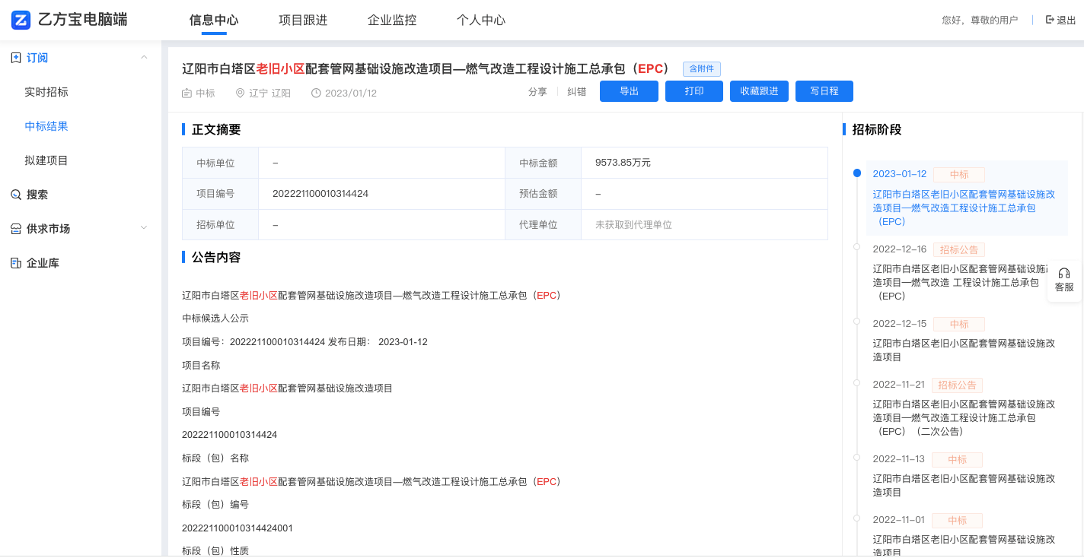The width and height of the screenshot is (1084, 558).
Task: Open the 个人中心 tab
Action: [481, 21]
